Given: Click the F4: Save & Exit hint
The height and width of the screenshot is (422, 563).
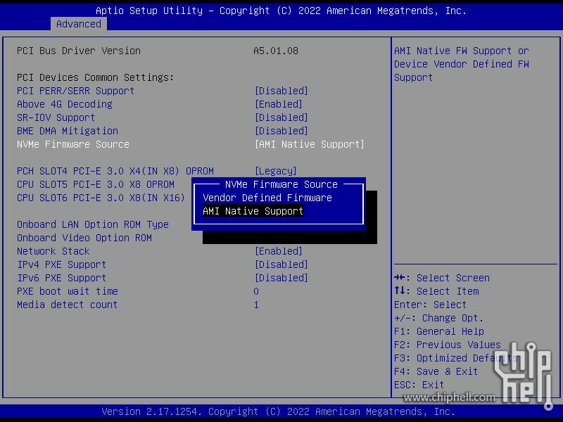Looking at the screenshot, I should (436, 371).
